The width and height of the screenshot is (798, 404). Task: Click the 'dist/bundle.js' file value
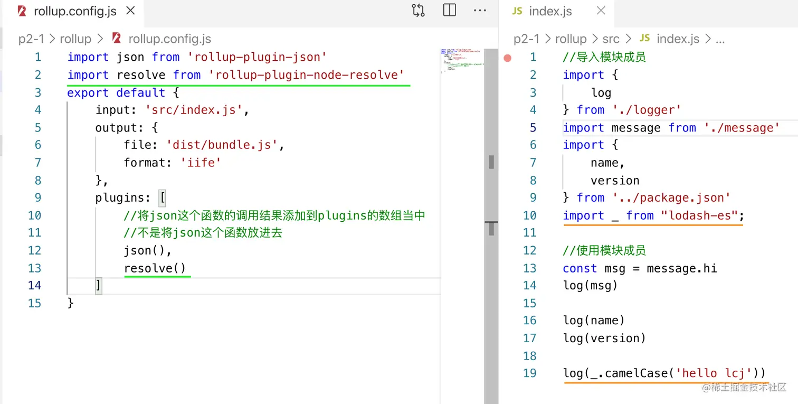(x=222, y=145)
